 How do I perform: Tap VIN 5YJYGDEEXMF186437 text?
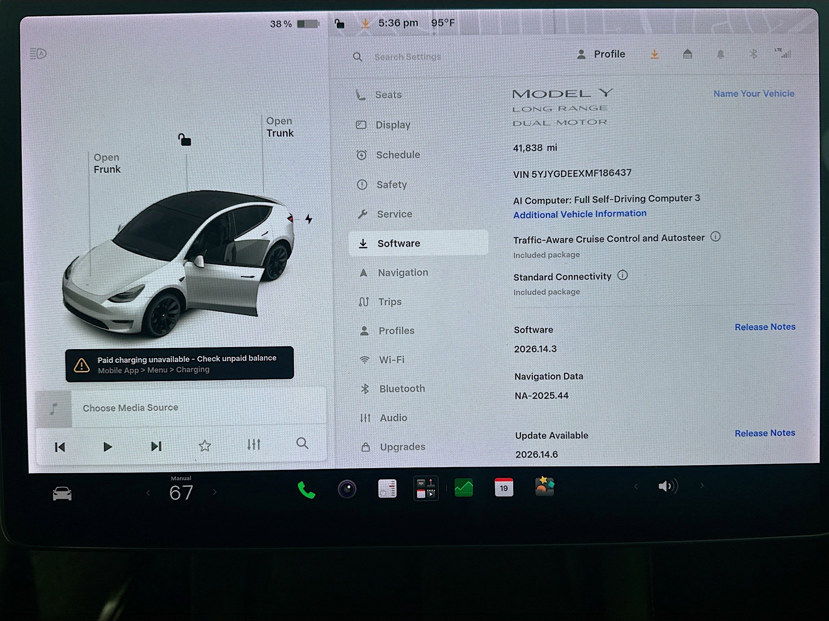572,174
